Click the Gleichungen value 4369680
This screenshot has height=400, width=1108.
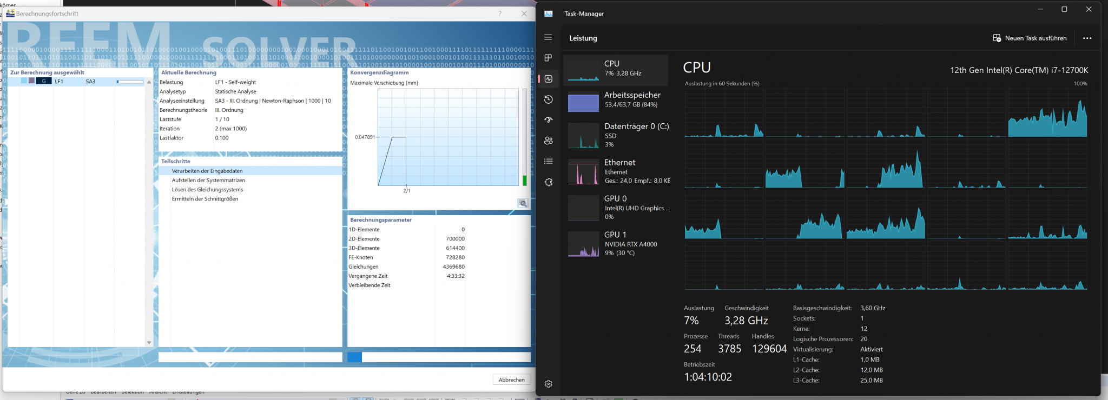tap(453, 266)
